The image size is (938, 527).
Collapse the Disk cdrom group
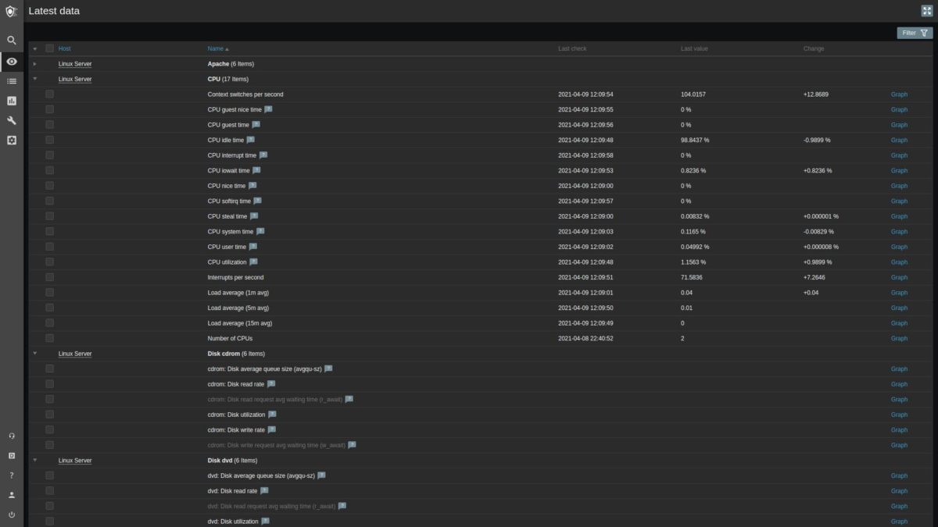pyautogui.click(x=34, y=353)
